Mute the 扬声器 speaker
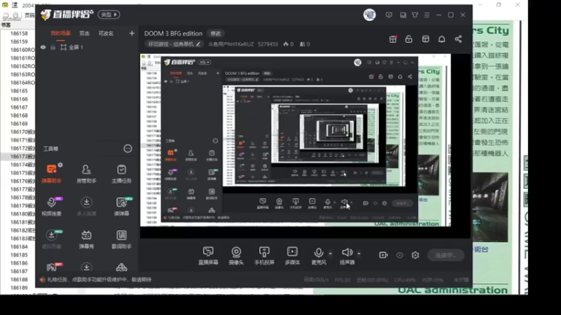Viewport: 561px width, 315px height. pos(347,255)
